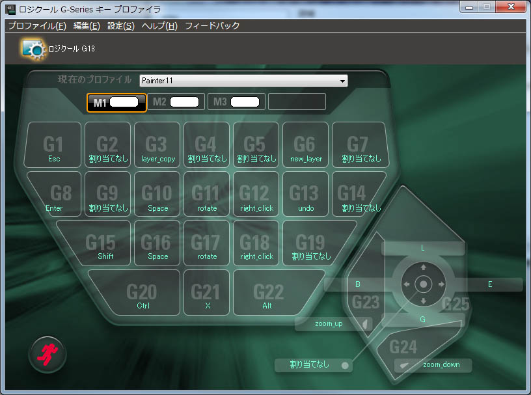The width and height of the screenshot is (531, 395).
Task: Open the current profile dropdown Painter11
Action: [x=243, y=81]
